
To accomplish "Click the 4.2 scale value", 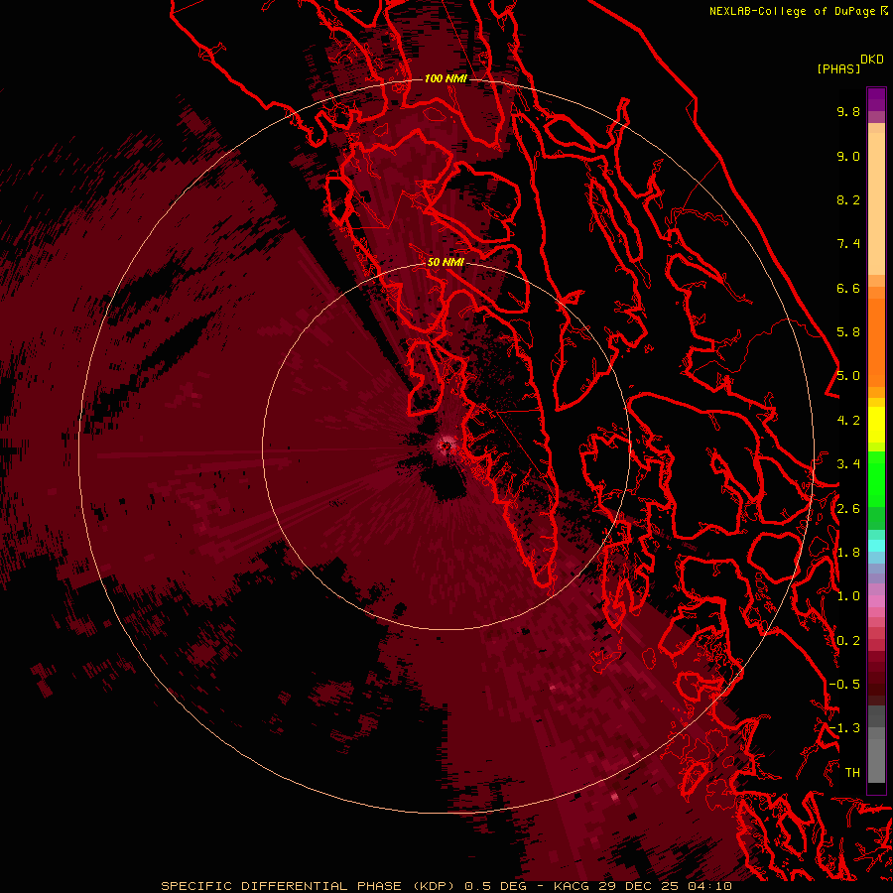I will 848,421.
